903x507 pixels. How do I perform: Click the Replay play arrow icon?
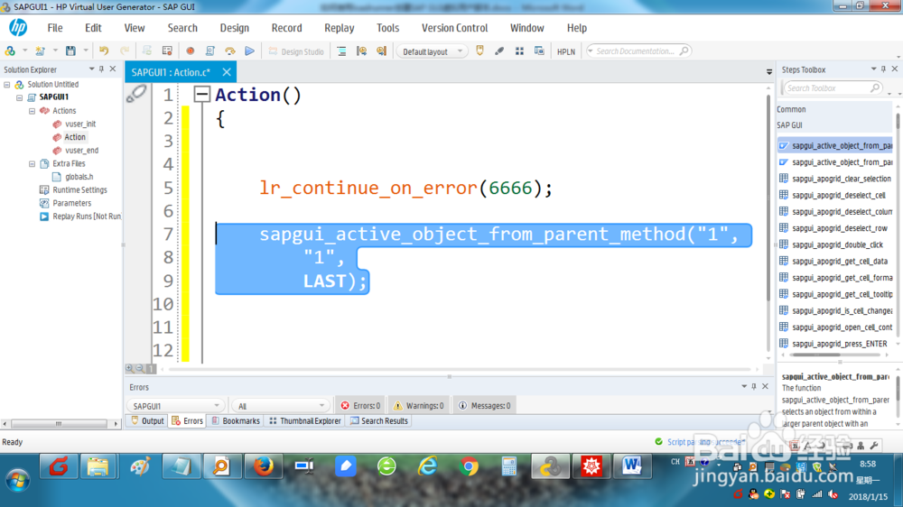pos(249,51)
